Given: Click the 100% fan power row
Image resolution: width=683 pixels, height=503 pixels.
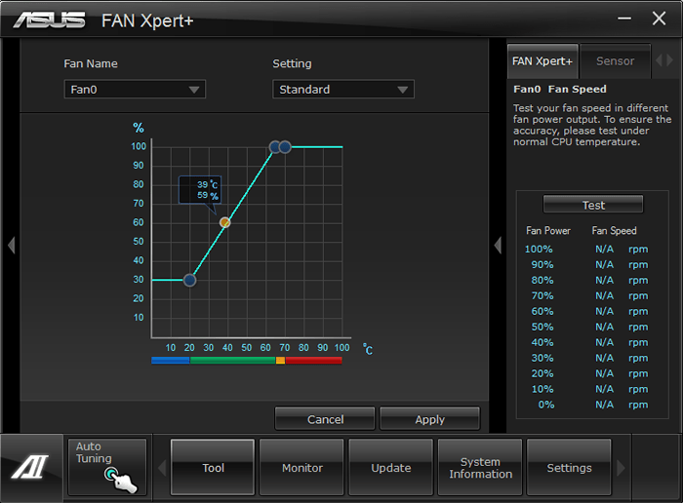Looking at the screenshot, I should point(586,249).
